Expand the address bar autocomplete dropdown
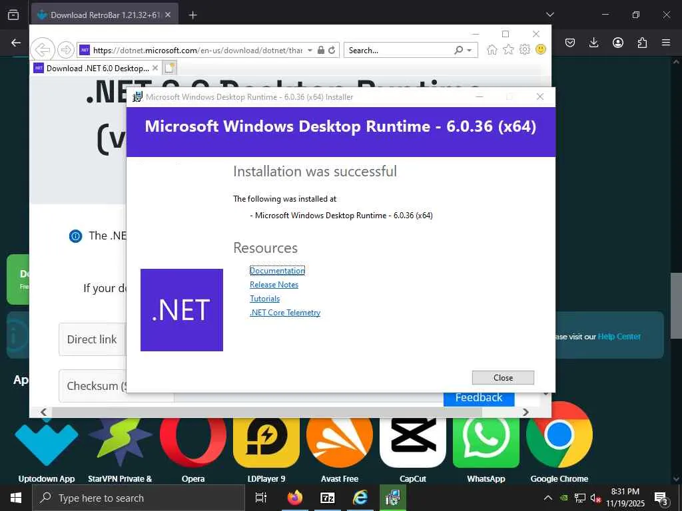The image size is (682, 511). 310,51
